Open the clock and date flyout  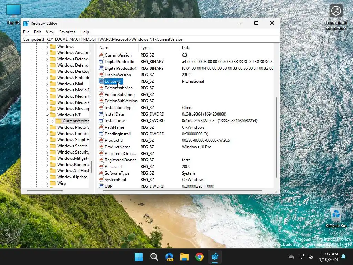(329, 257)
